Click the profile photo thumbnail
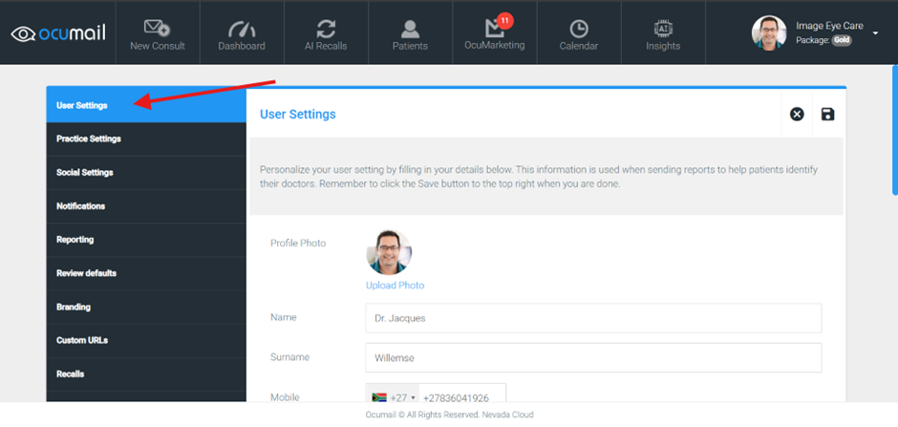The height and width of the screenshot is (427, 898). [389, 252]
